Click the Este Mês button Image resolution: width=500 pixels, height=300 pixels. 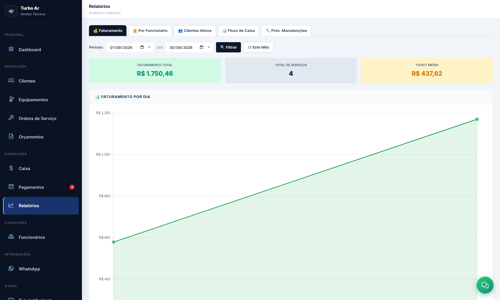[x=258, y=47]
